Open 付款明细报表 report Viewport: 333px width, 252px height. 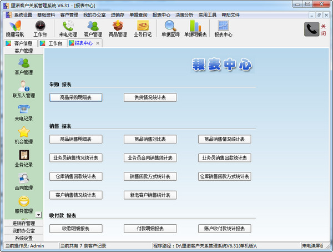click(x=150, y=229)
